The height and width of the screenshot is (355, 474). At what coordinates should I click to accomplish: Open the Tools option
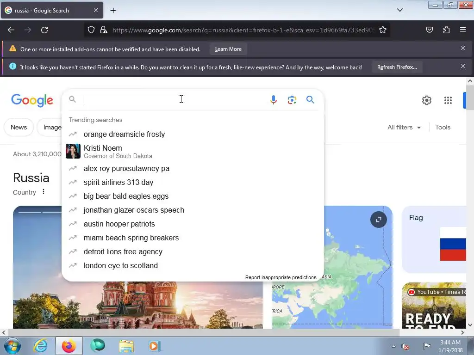click(443, 128)
